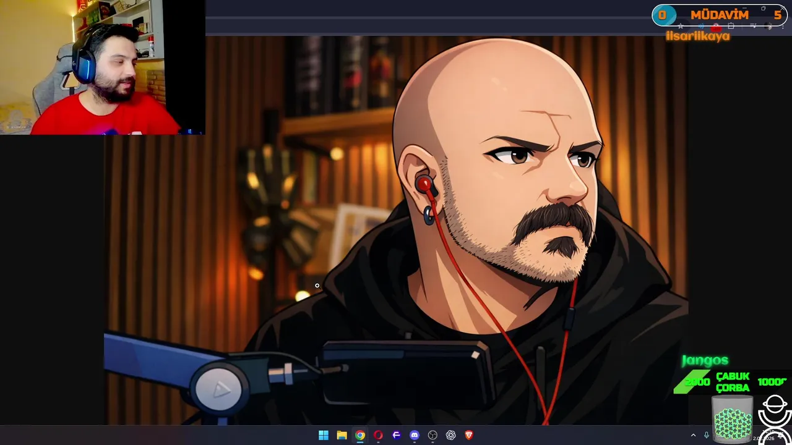Launch the ChatGPT app from taskbar
792x445 pixels.
[x=450, y=435]
